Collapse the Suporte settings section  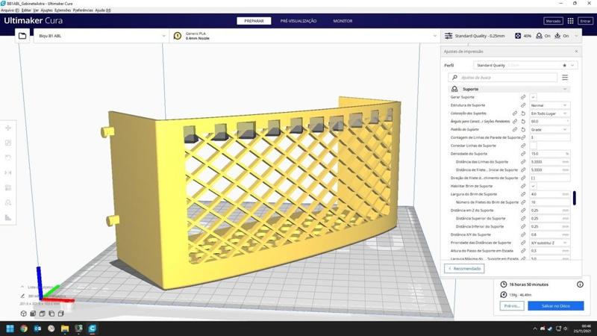click(x=509, y=89)
